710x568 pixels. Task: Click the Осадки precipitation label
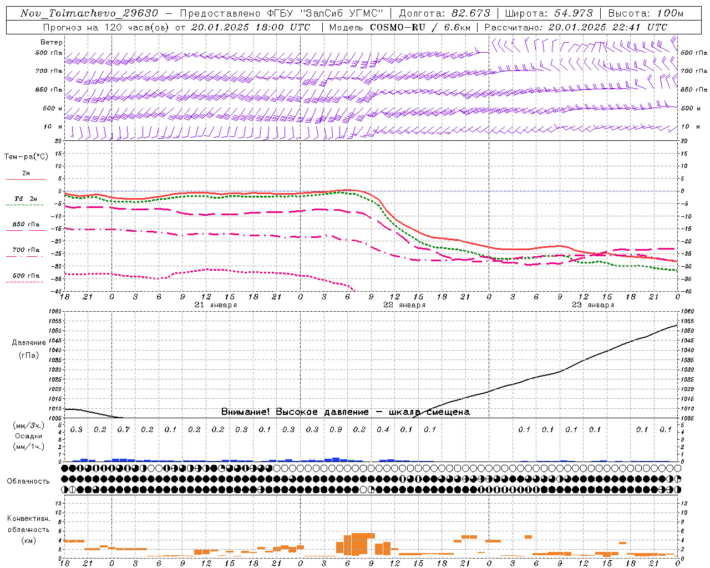pos(29,436)
